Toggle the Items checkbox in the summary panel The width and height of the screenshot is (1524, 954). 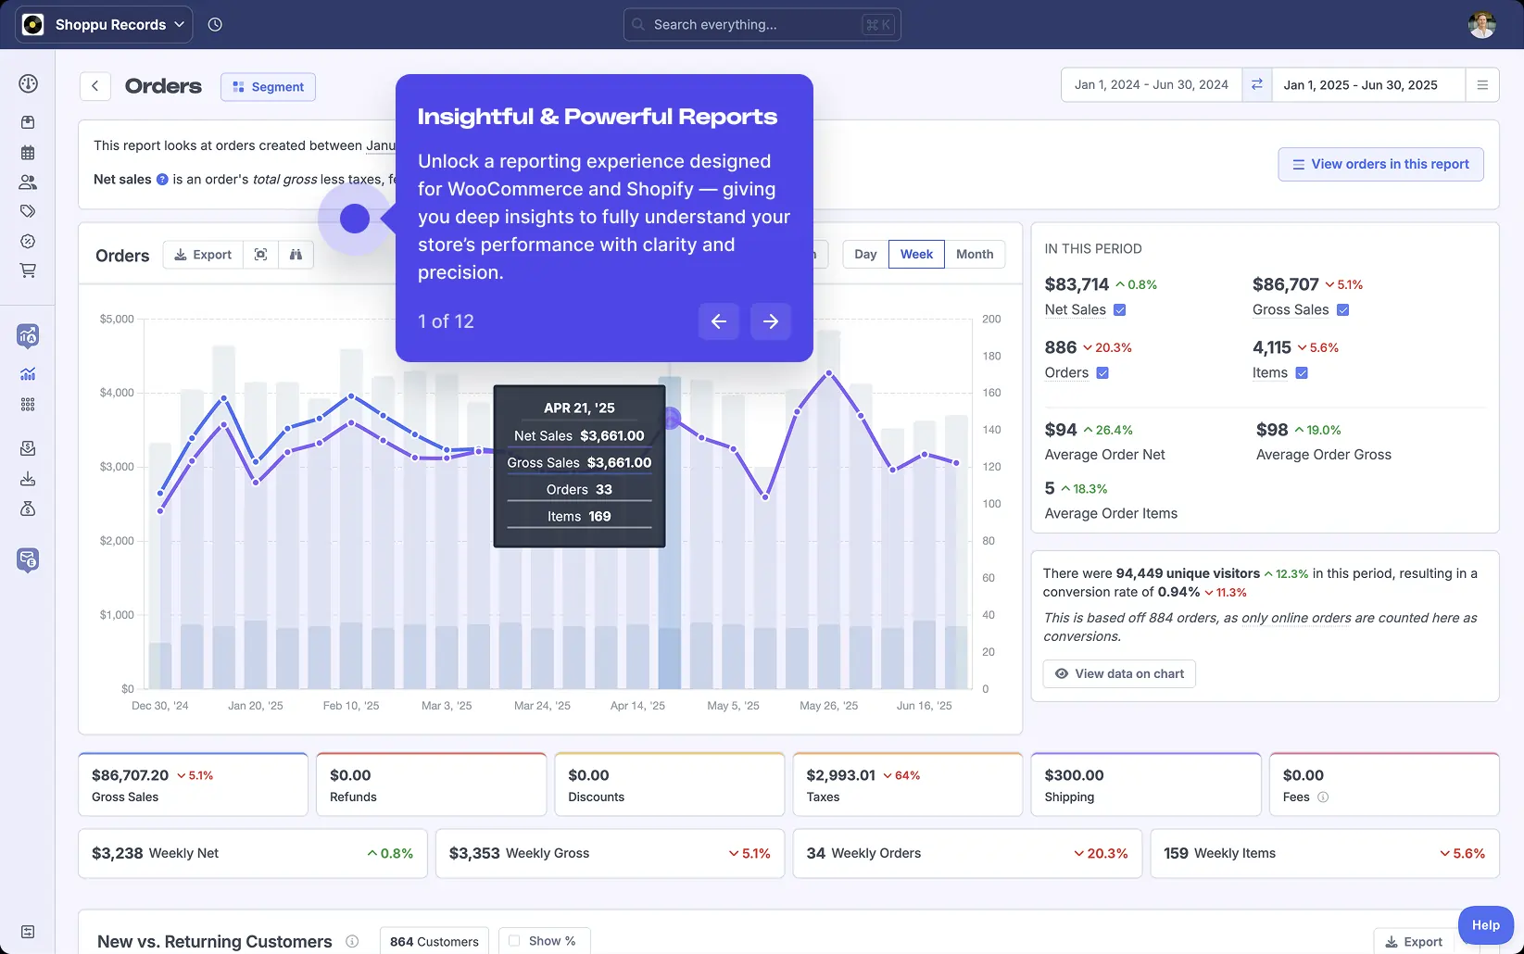point(1302,372)
